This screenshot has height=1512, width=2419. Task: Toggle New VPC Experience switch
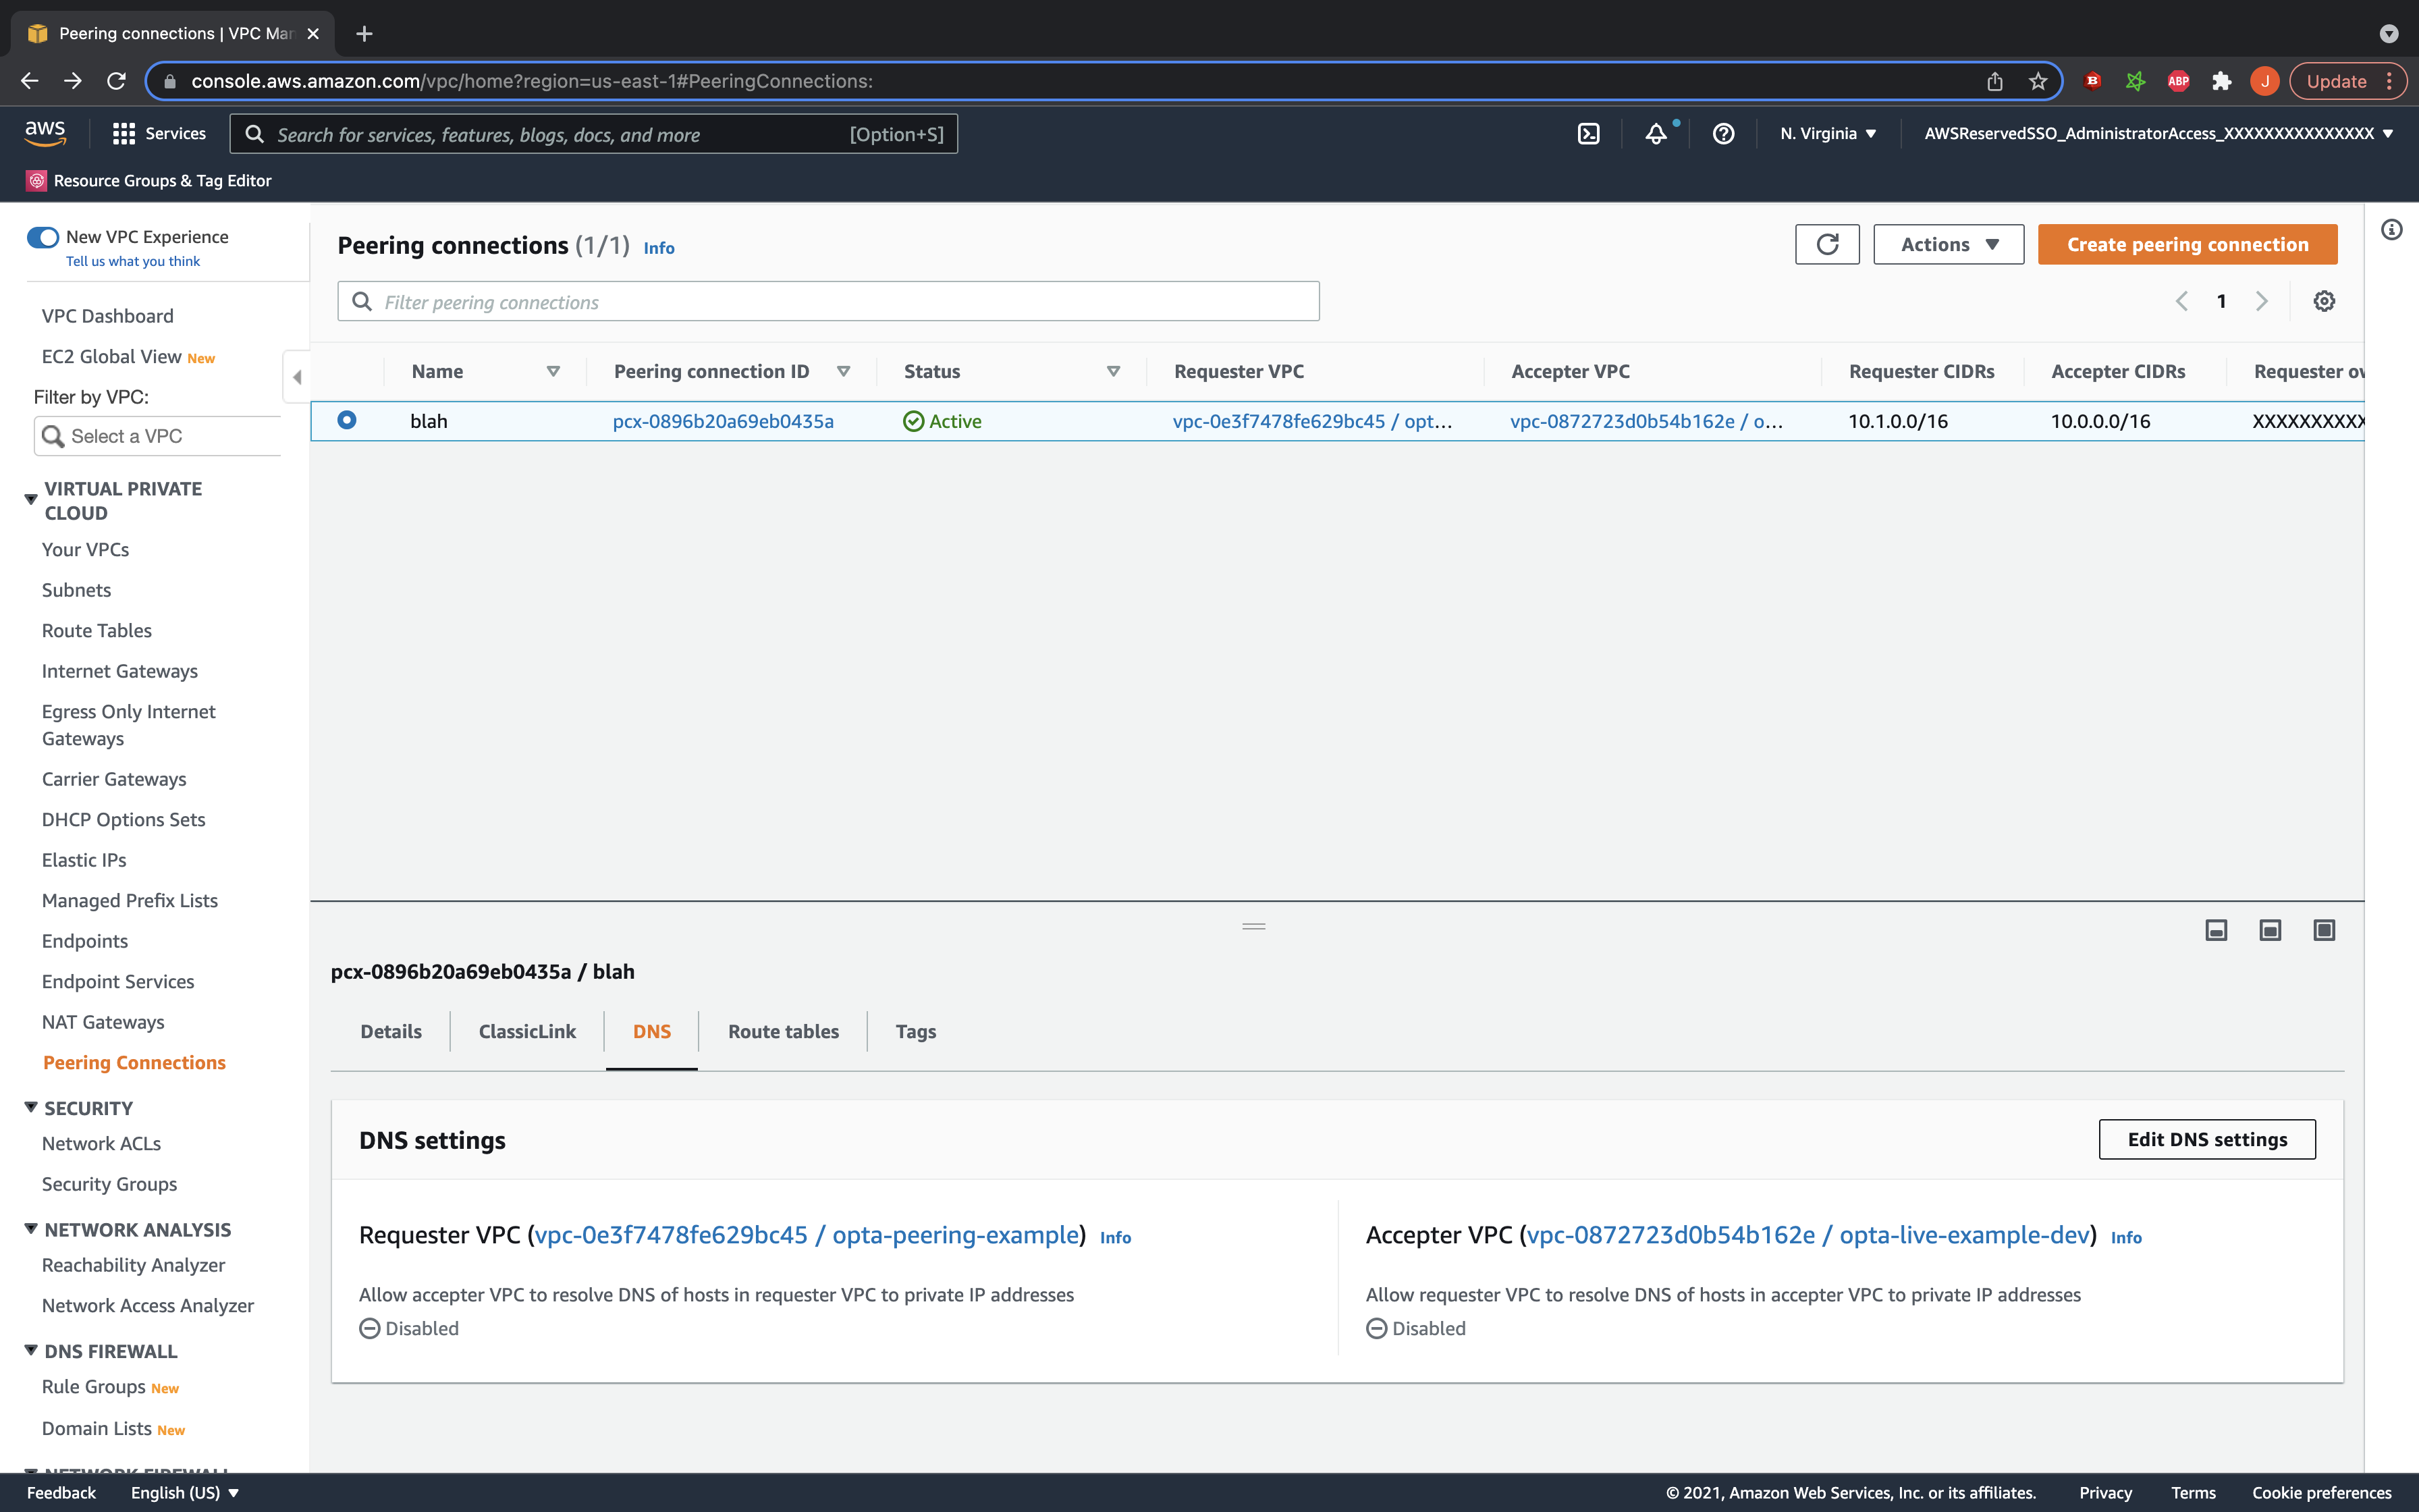(43, 237)
